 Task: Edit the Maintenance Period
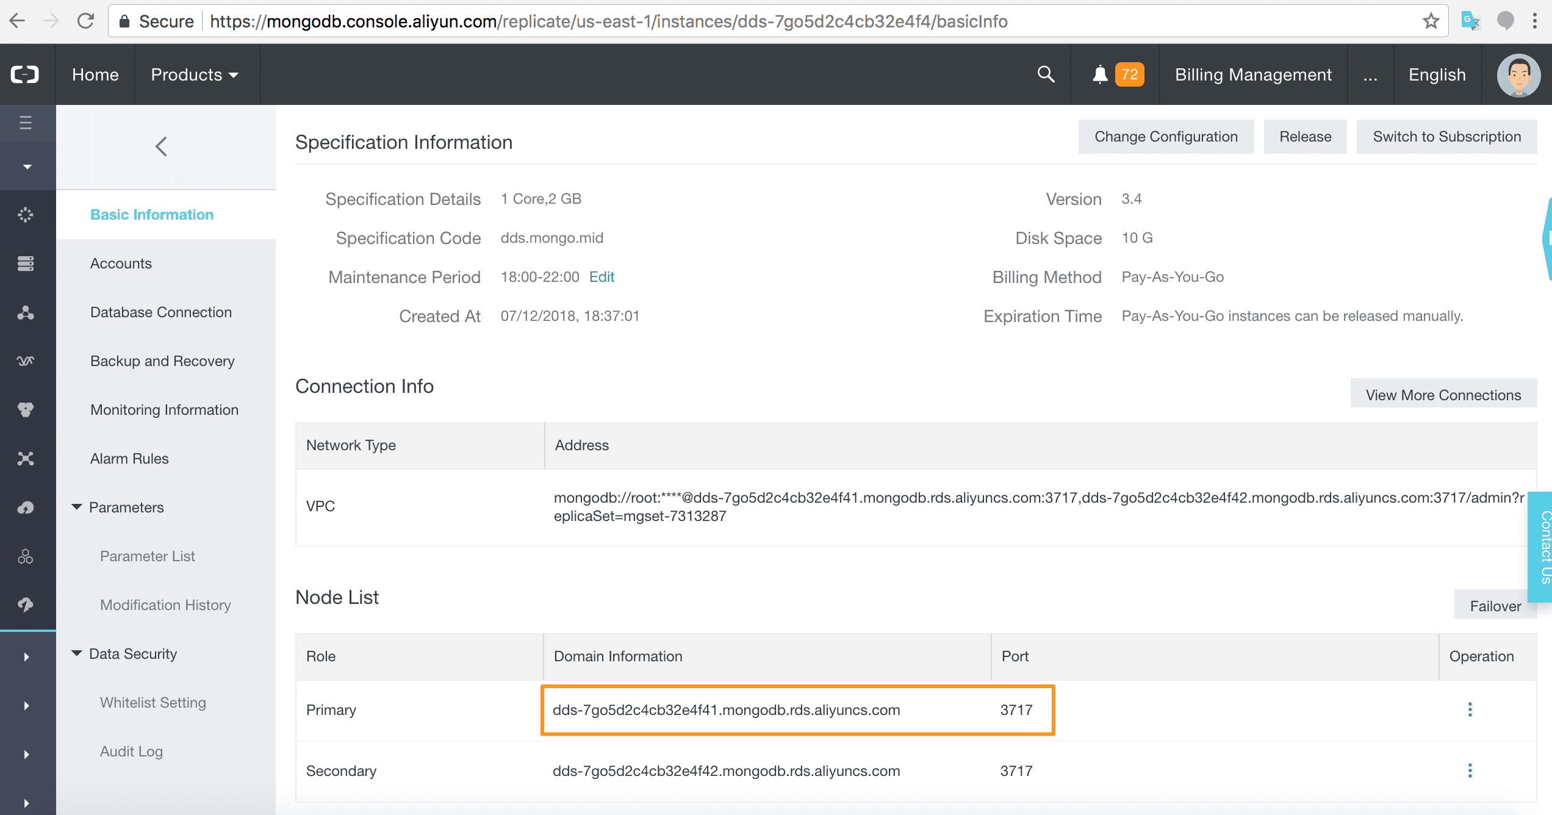tap(602, 277)
